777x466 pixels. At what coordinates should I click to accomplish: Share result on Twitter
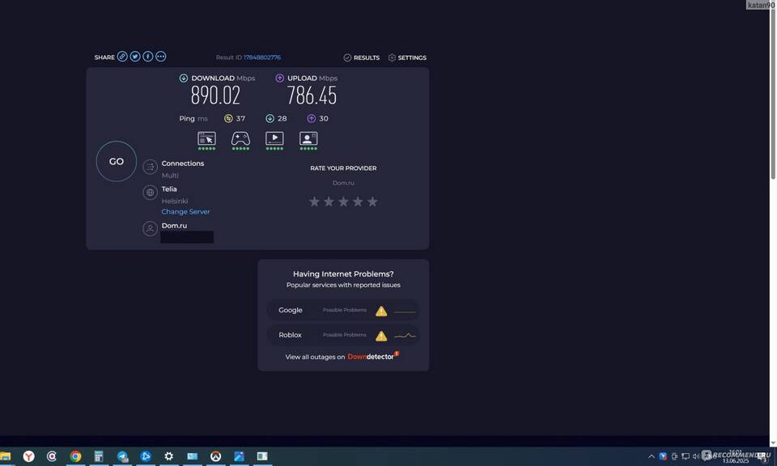pyautogui.click(x=135, y=57)
